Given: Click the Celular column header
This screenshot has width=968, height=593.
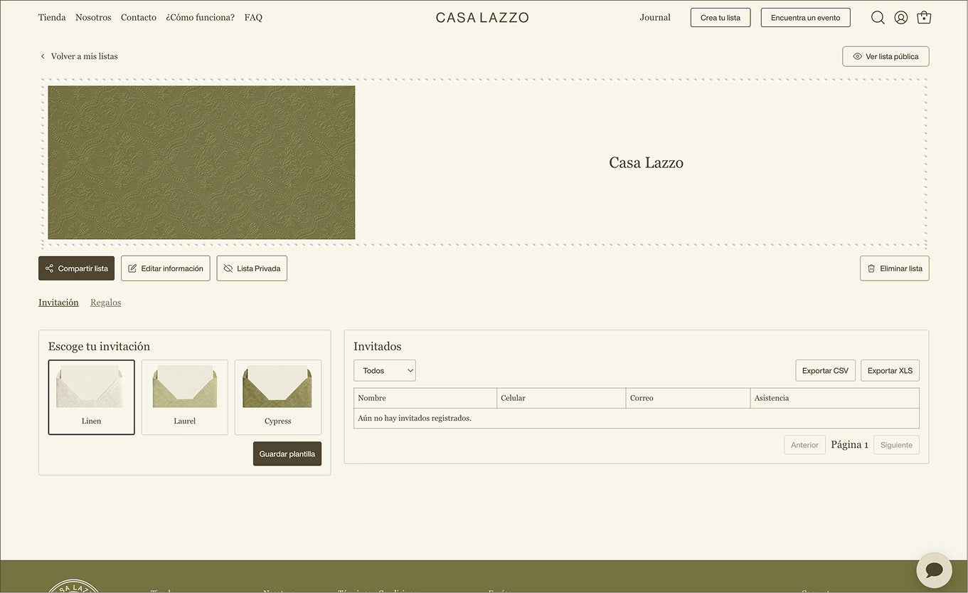Looking at the screenshot, I should coord(561,398).
